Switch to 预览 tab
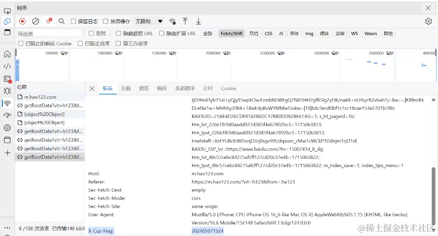 coord(144,88)
